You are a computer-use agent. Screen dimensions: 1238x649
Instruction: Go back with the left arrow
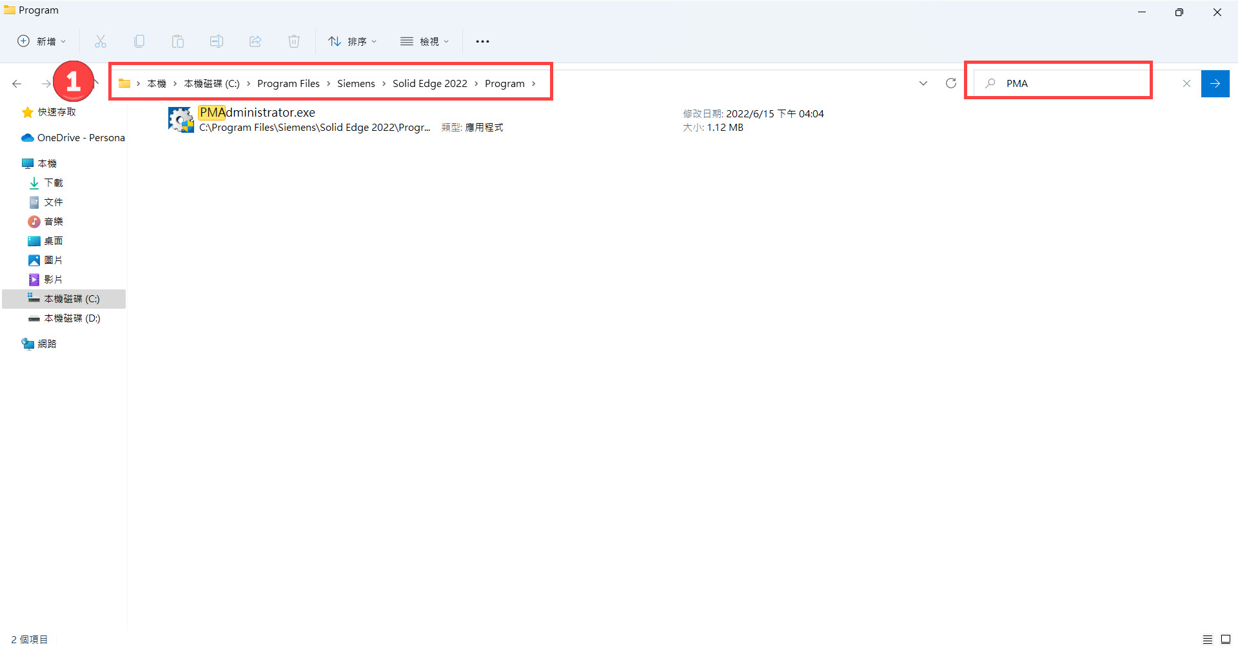click(17, 84)
